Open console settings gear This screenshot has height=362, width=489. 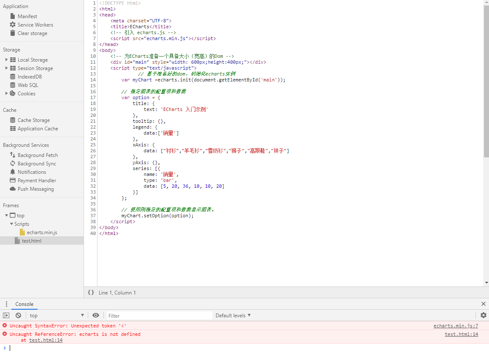click(484, 315)
